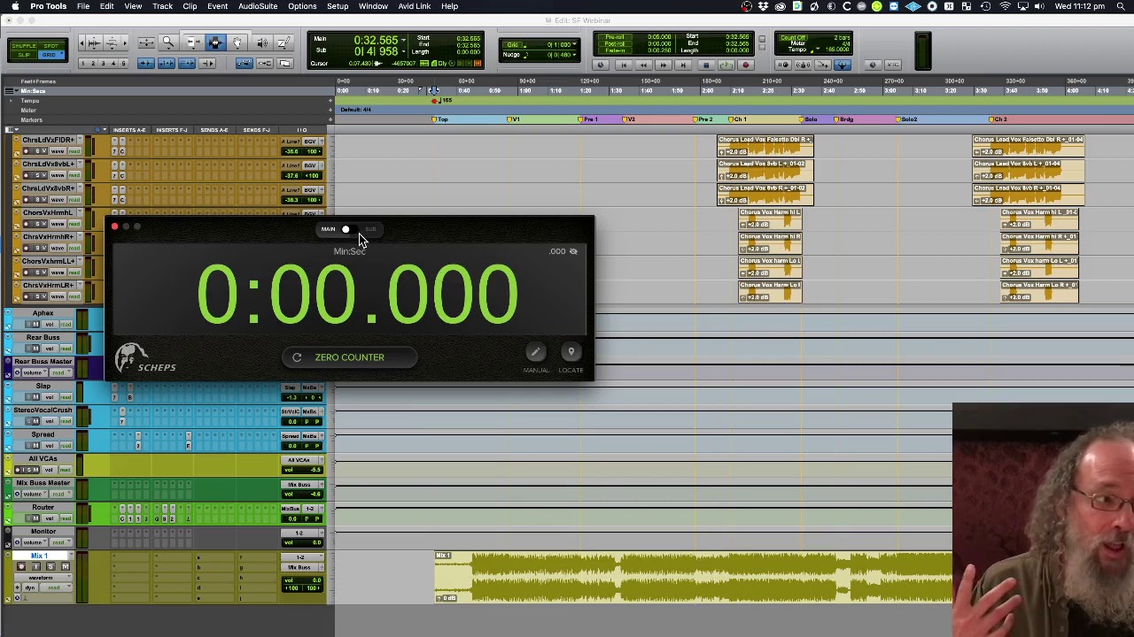Record-enable the Mix 1 track

[x=21, y=566]
